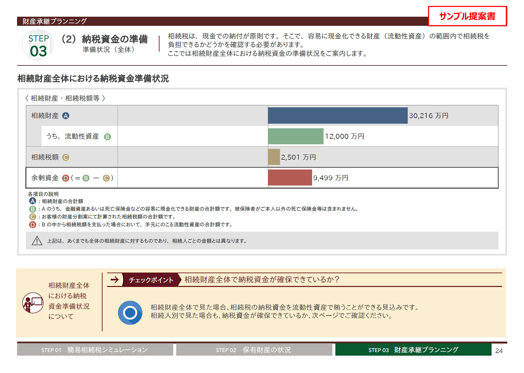Click the チェックポイント dark red label
524x373 pixels.
pyautogui.click(x=151, y=280)
